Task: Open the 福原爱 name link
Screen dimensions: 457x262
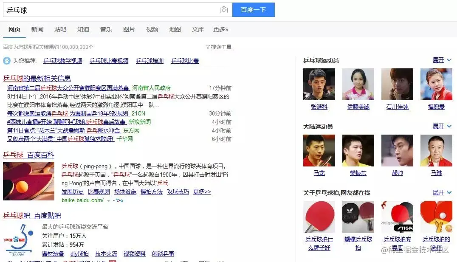Action: [436, 107]
